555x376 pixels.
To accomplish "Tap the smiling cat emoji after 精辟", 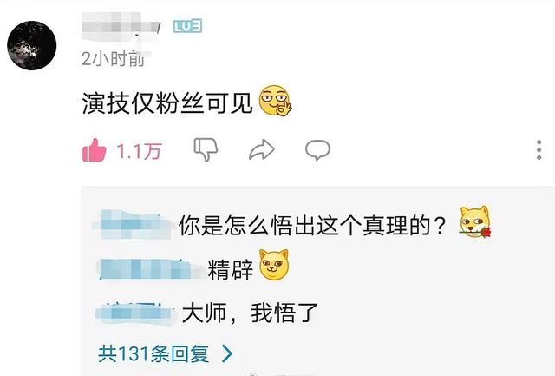I will (274, 265).
